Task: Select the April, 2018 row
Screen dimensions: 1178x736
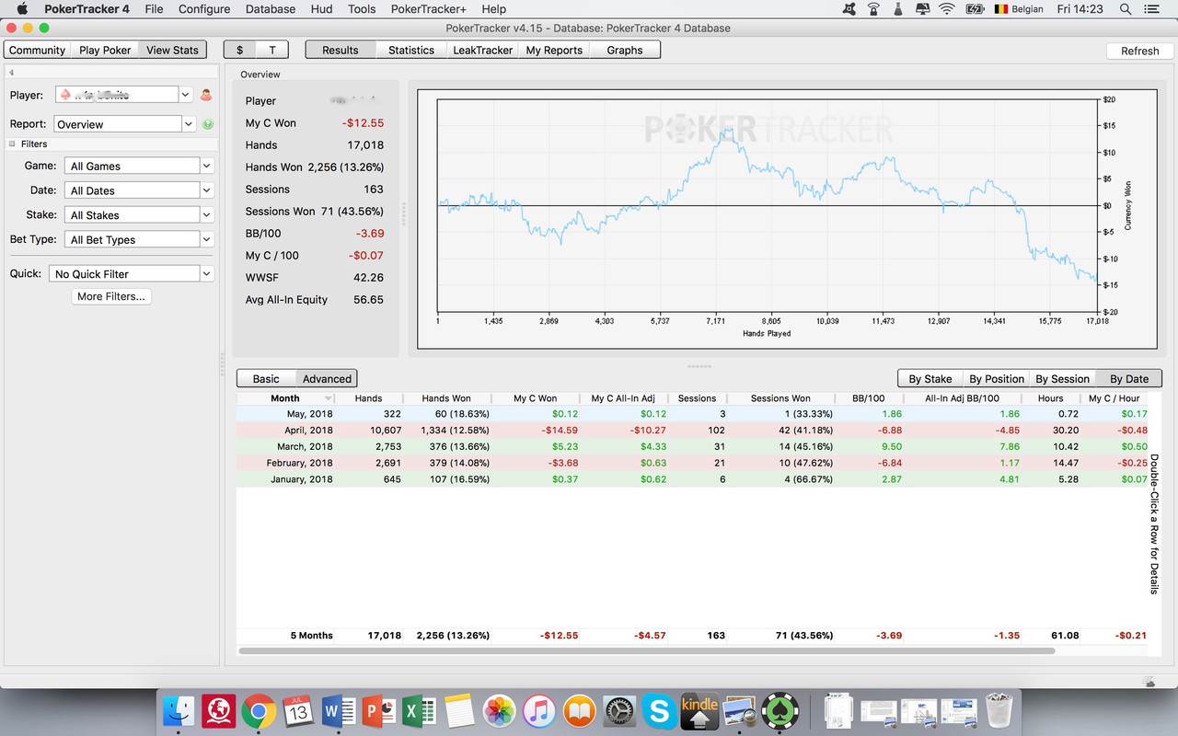Action: pyautogui.click(x=694, y=431)
